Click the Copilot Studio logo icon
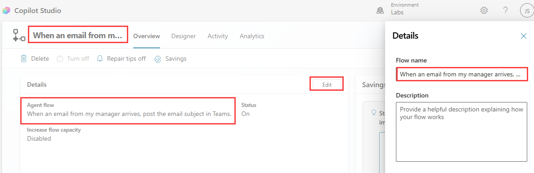 pos(6,10)
